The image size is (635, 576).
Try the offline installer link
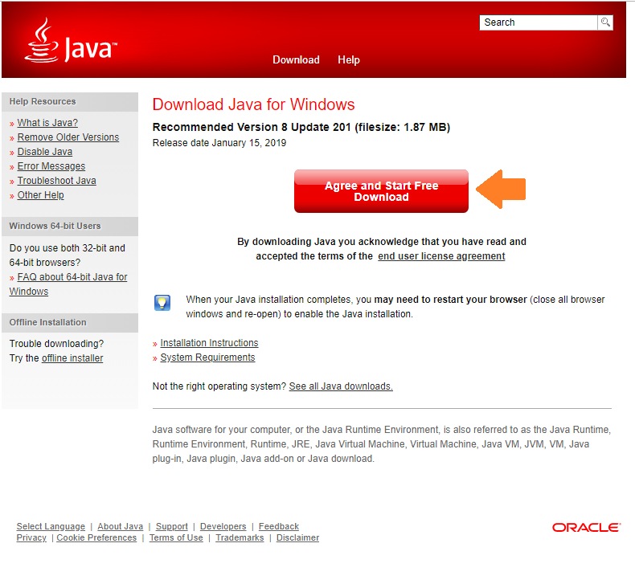[72, 358]
